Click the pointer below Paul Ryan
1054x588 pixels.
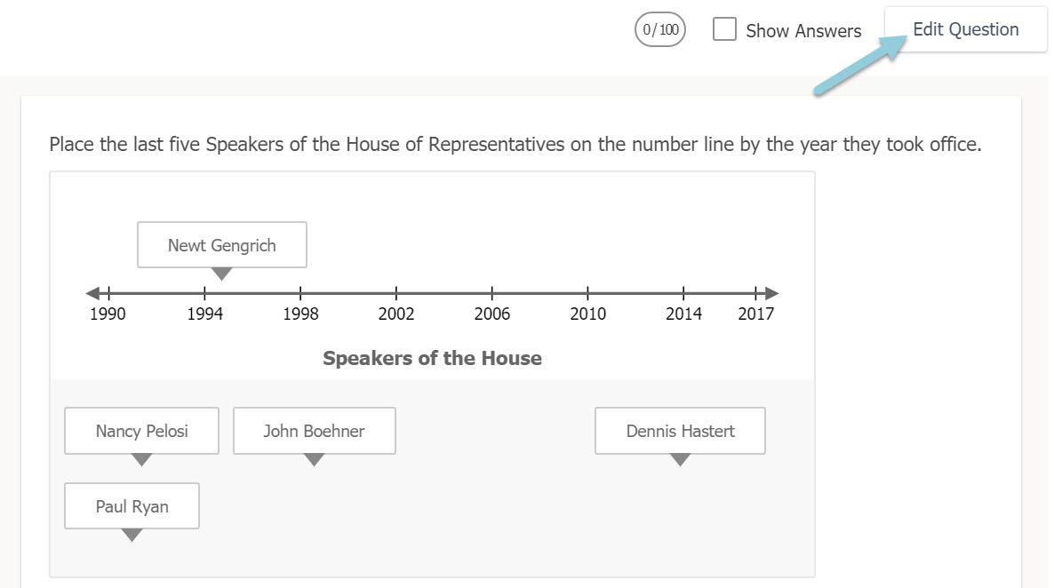point(132,536)
